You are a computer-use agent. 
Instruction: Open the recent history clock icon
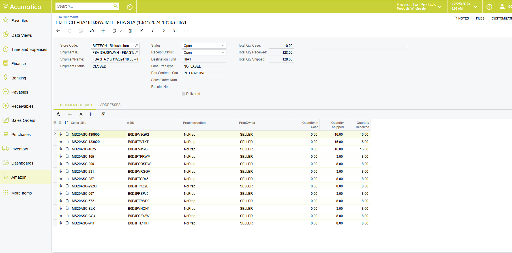click(130, 7)
